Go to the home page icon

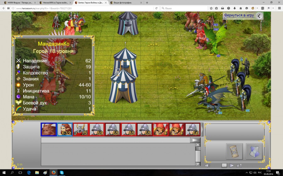point(241,8)
